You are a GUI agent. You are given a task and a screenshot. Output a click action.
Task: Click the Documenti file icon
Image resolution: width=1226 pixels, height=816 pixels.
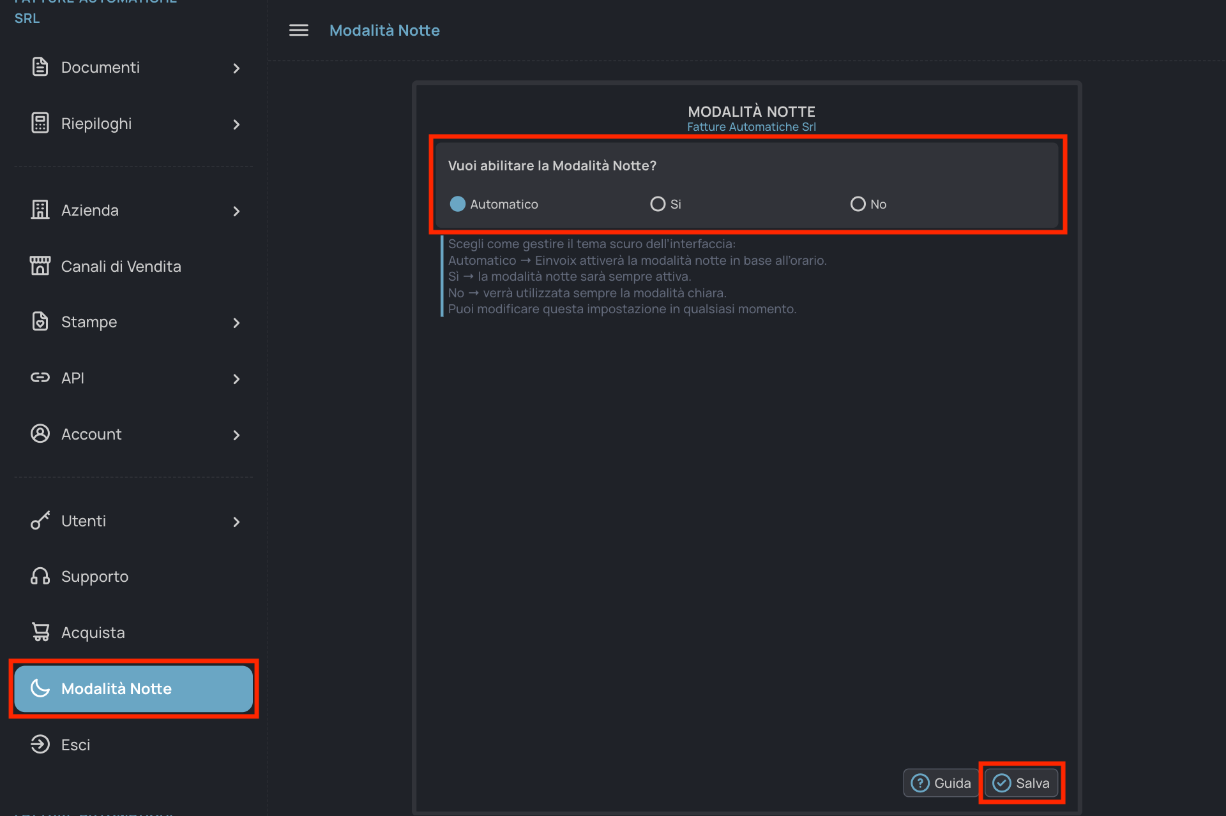(40, 67)
